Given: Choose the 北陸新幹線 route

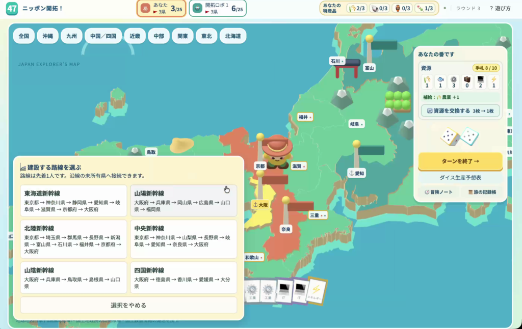Looking at the screenshot, I should 73,239.
